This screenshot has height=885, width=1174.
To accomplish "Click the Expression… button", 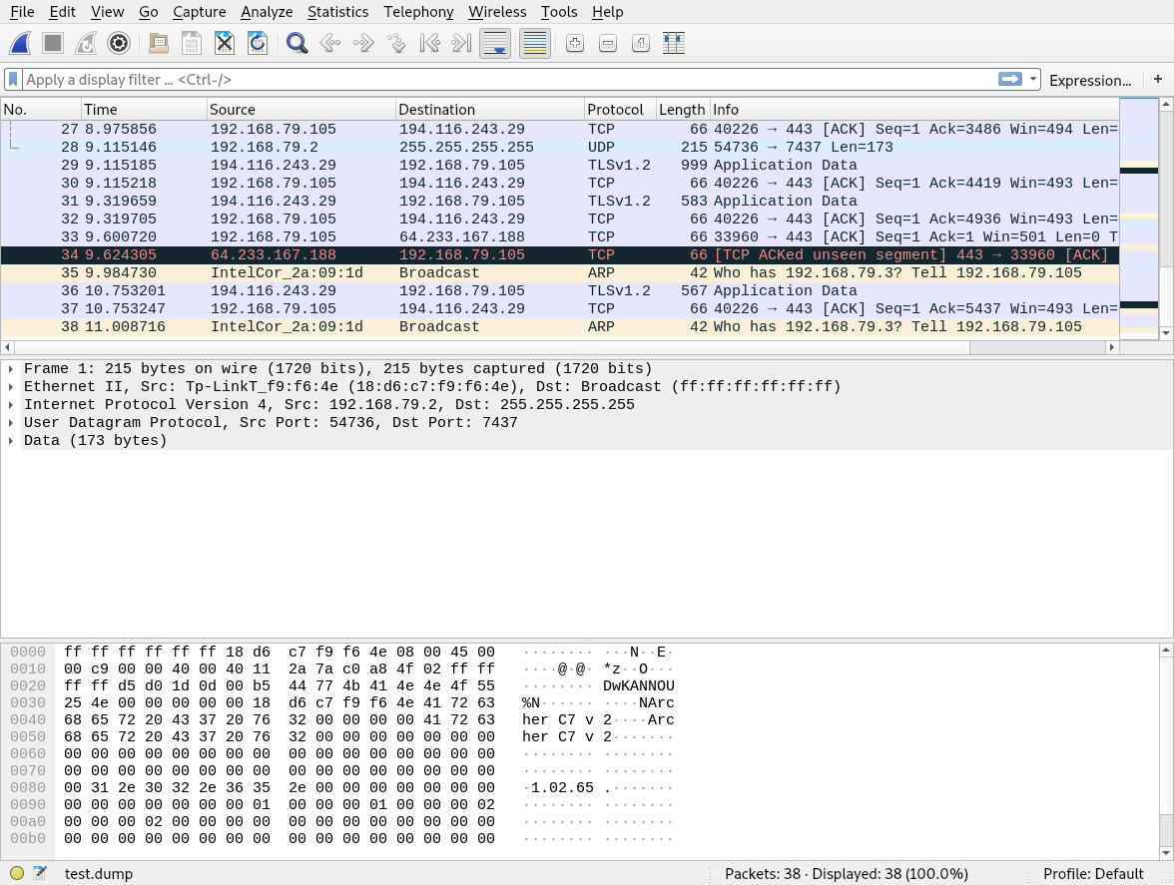I will point(1090,80).
